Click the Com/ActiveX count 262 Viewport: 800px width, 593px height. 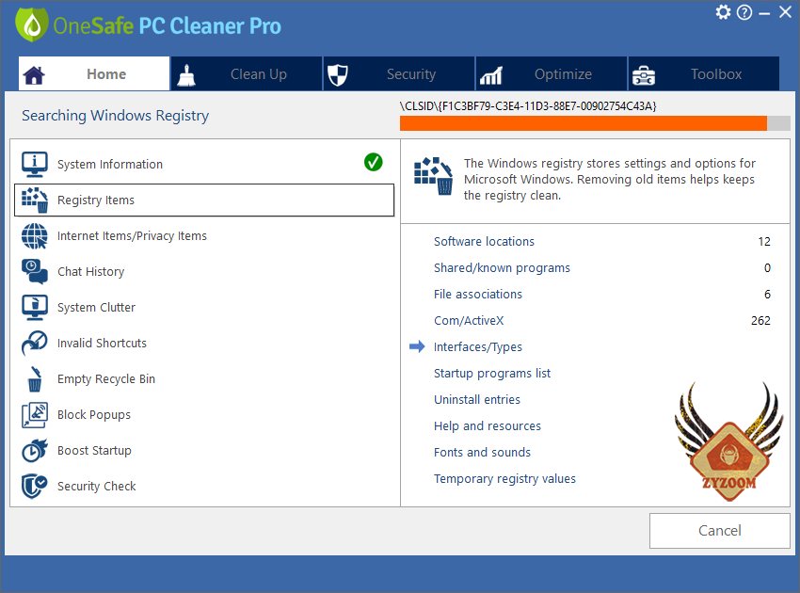click(760, 320)
